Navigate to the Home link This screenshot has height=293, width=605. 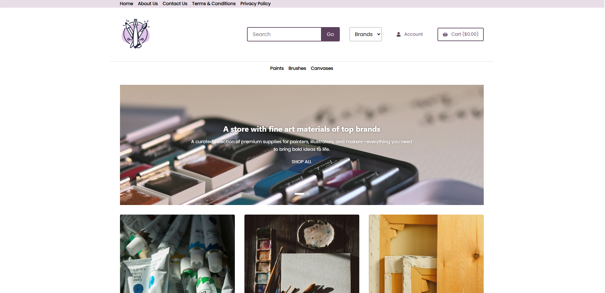click(126, 4)
